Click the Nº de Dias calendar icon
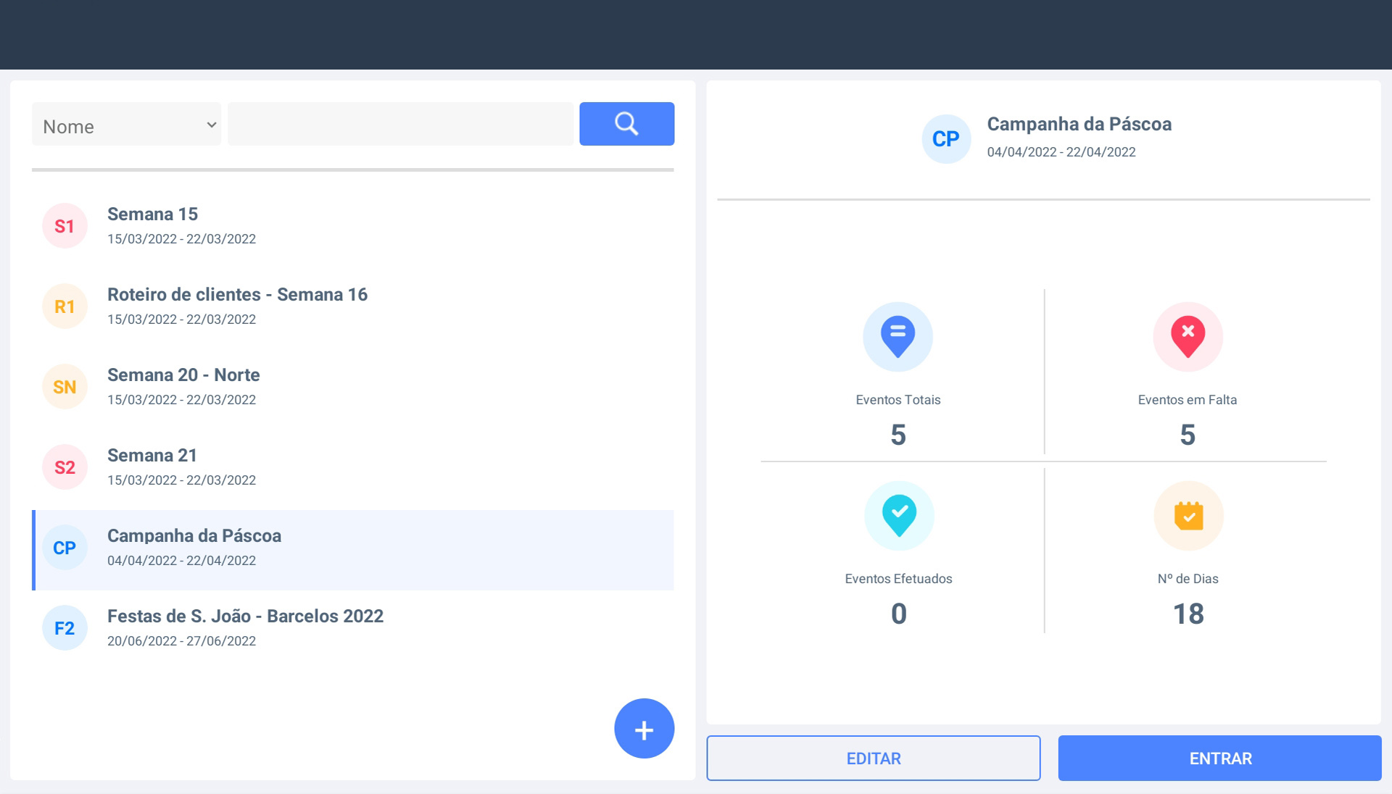This screenshot has height=794, width=1392. pos(1188,516)
